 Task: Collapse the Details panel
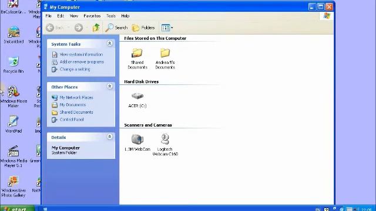tap(110, 137)
